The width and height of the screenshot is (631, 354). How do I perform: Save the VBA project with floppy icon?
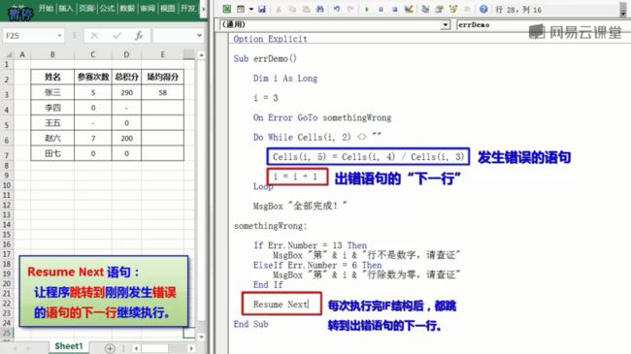click(x=262, y=9)
